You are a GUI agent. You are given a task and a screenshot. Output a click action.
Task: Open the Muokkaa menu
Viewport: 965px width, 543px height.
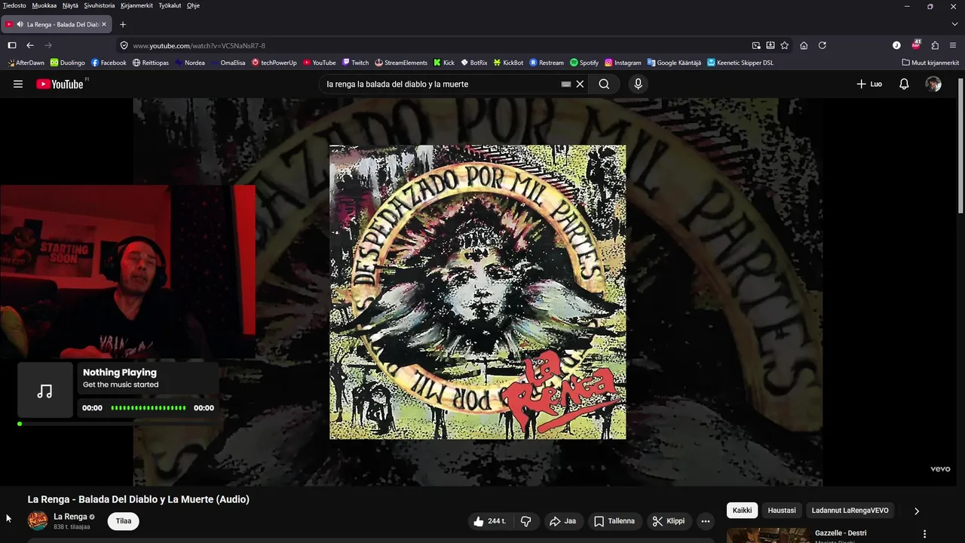point(44,5)
